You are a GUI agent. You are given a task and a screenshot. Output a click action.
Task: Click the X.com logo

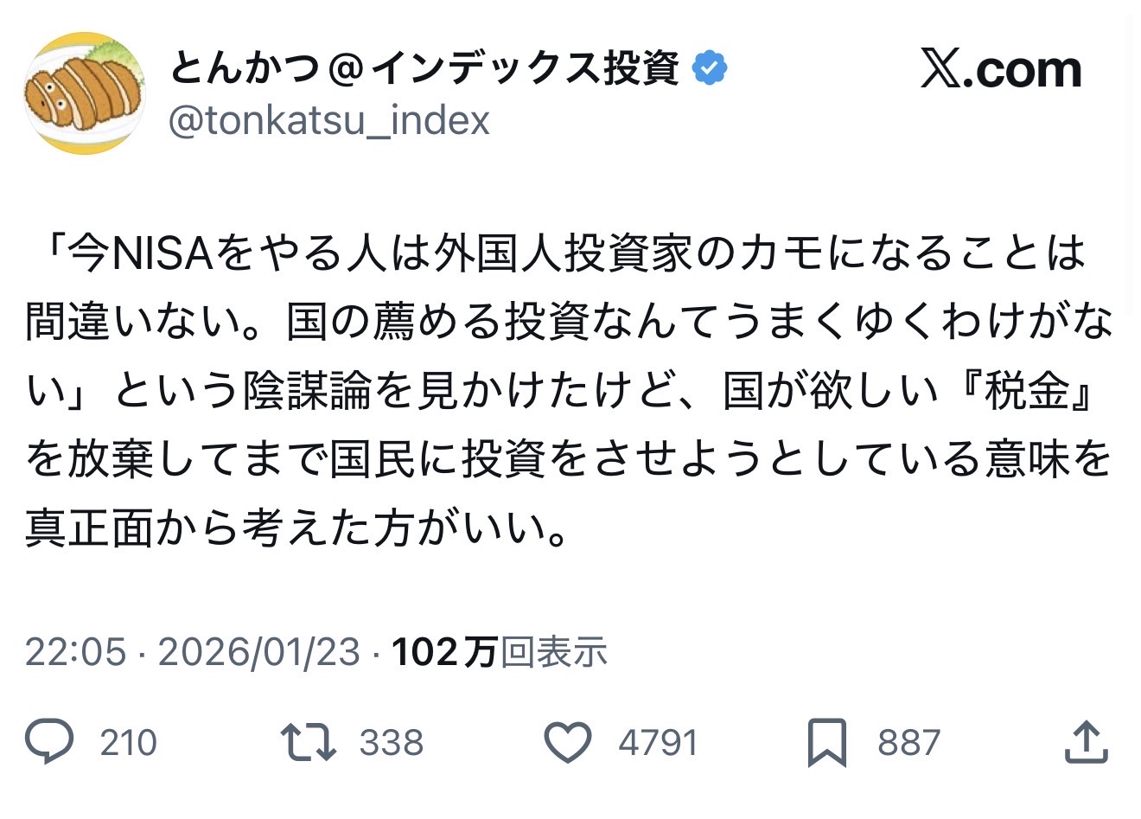coord(1000,69)
